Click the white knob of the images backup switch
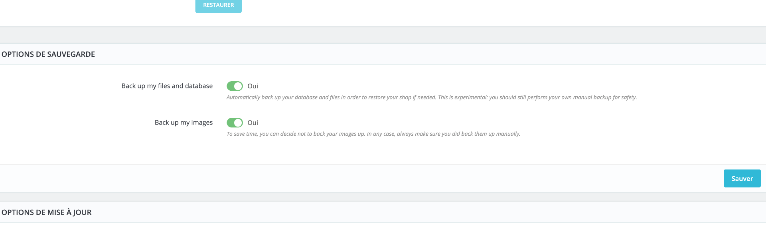The image size is (766, 232). point(238,123)
